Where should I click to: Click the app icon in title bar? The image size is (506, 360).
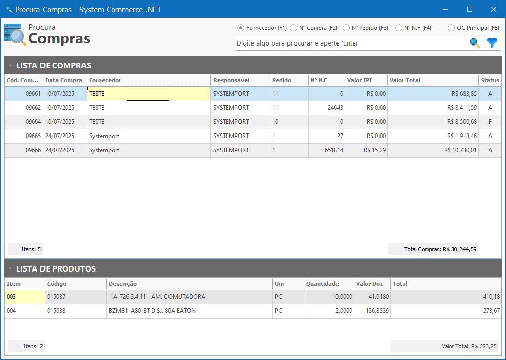pyautogui.click(x=8, y=10)
